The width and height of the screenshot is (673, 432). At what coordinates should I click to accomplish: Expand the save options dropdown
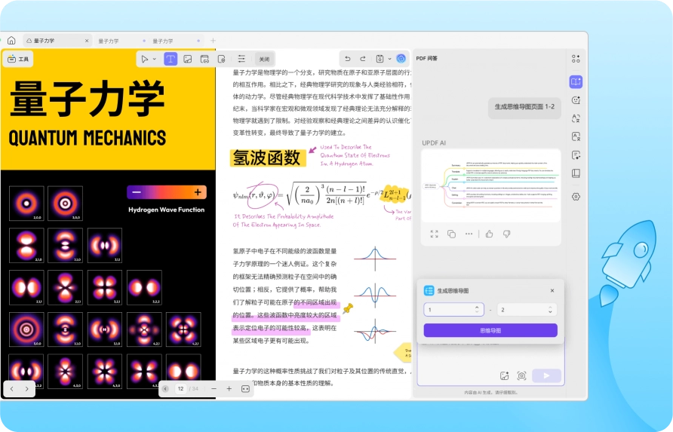tap(390, 59)
